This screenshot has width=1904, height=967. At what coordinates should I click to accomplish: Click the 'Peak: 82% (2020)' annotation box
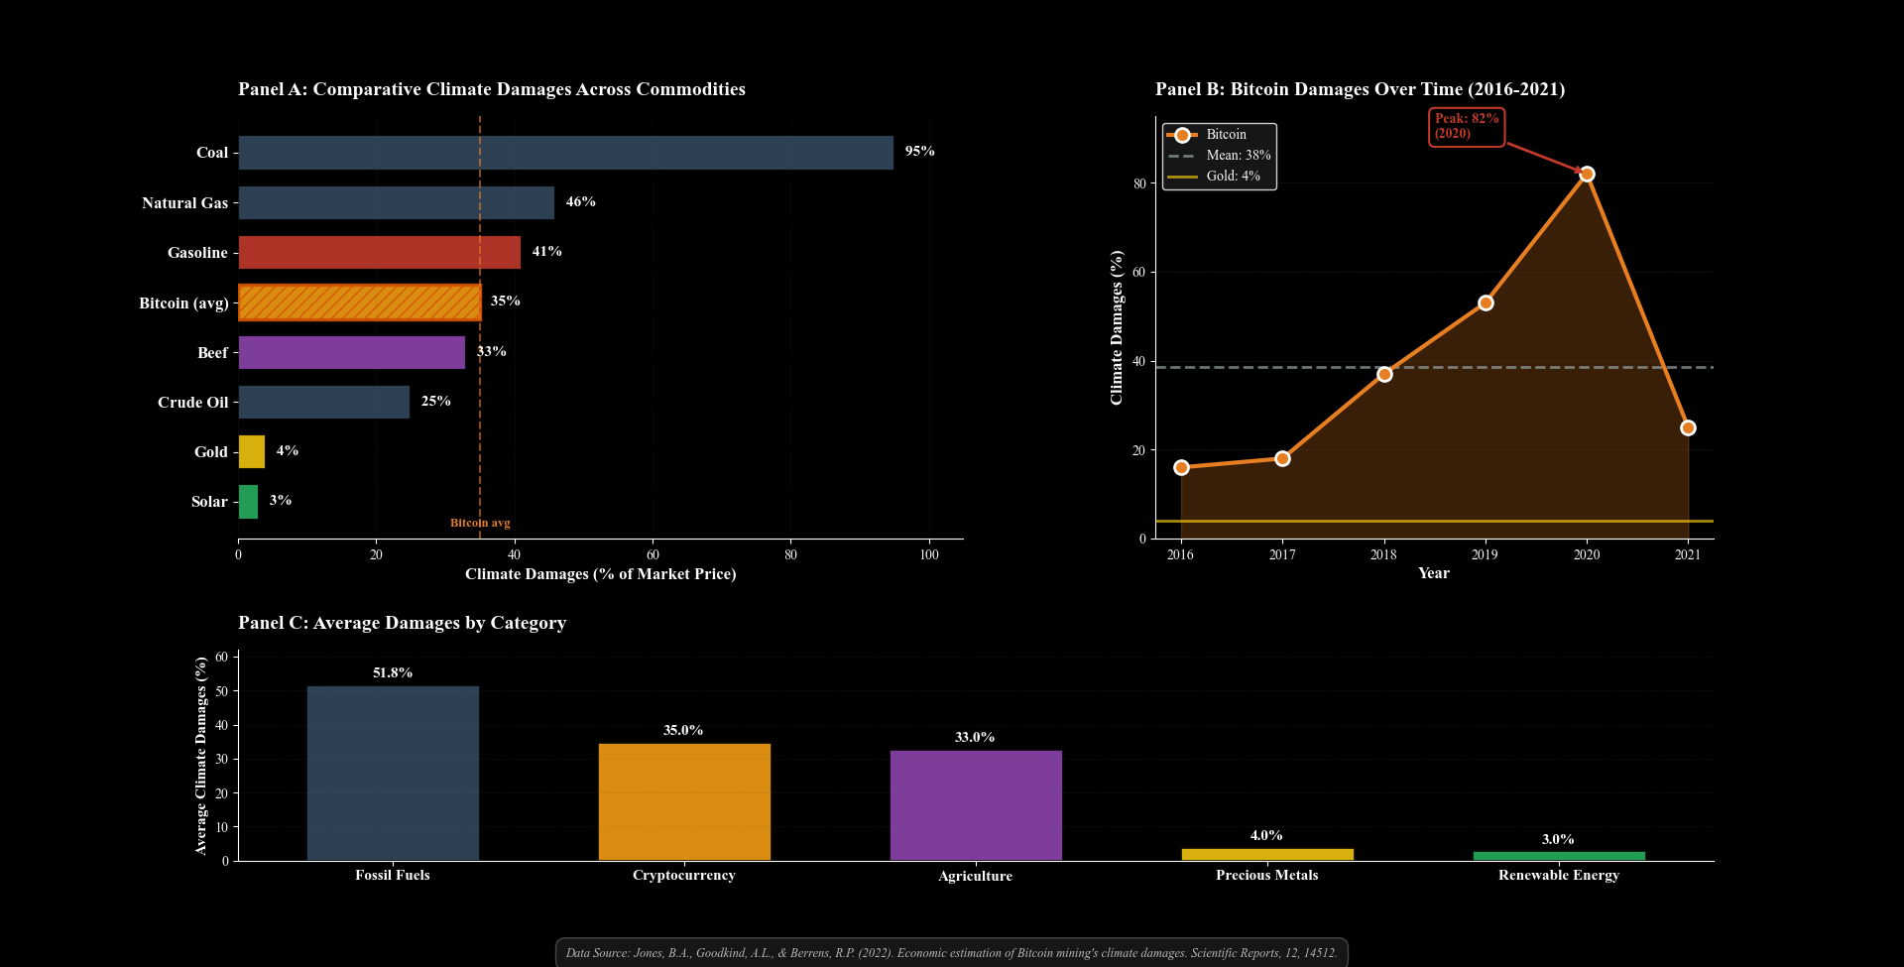(x=1467, y=127)
